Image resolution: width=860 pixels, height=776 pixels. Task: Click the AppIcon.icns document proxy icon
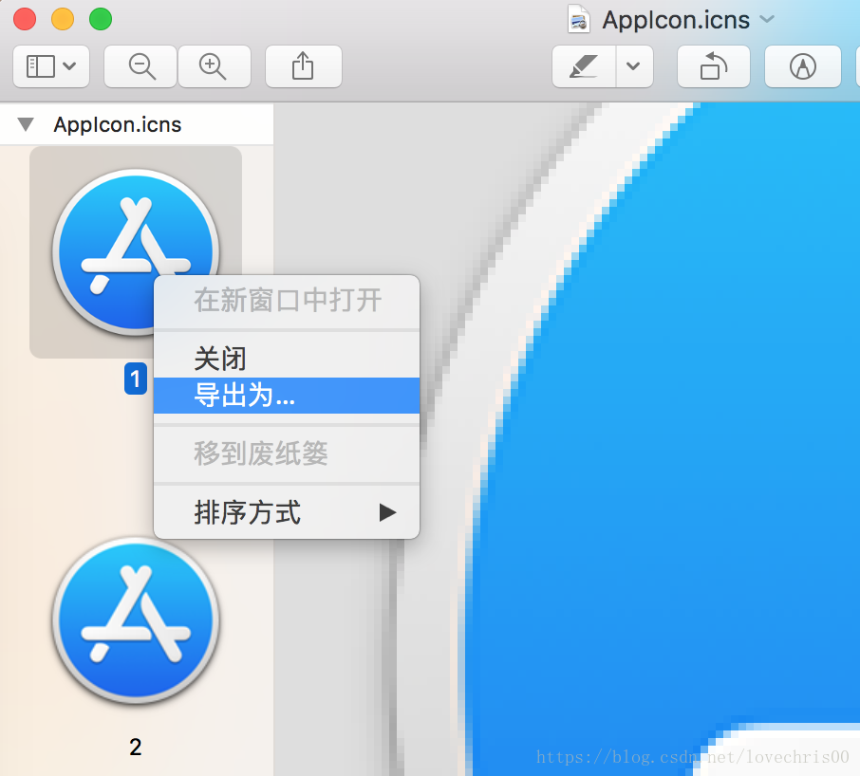[x=579, y=19]
